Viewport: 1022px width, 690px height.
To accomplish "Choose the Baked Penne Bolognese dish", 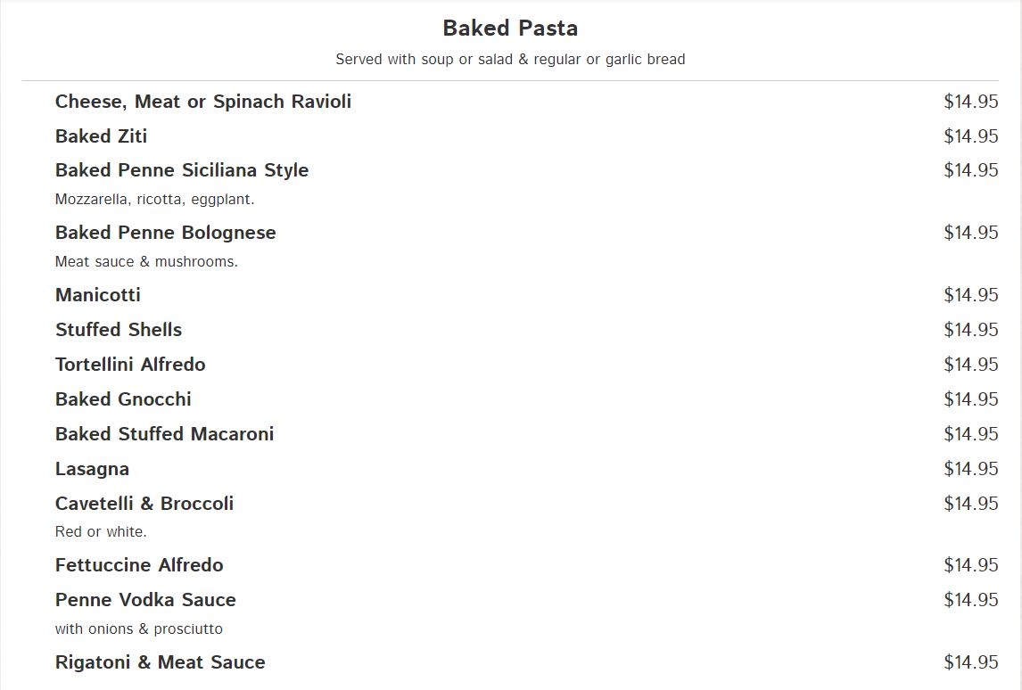I will [x=166, y=233].
